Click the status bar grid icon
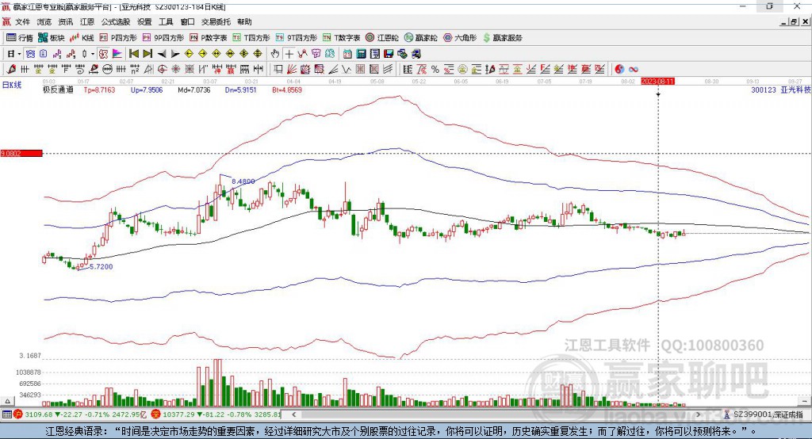812x439 pixels. click(x=6, y=414)
